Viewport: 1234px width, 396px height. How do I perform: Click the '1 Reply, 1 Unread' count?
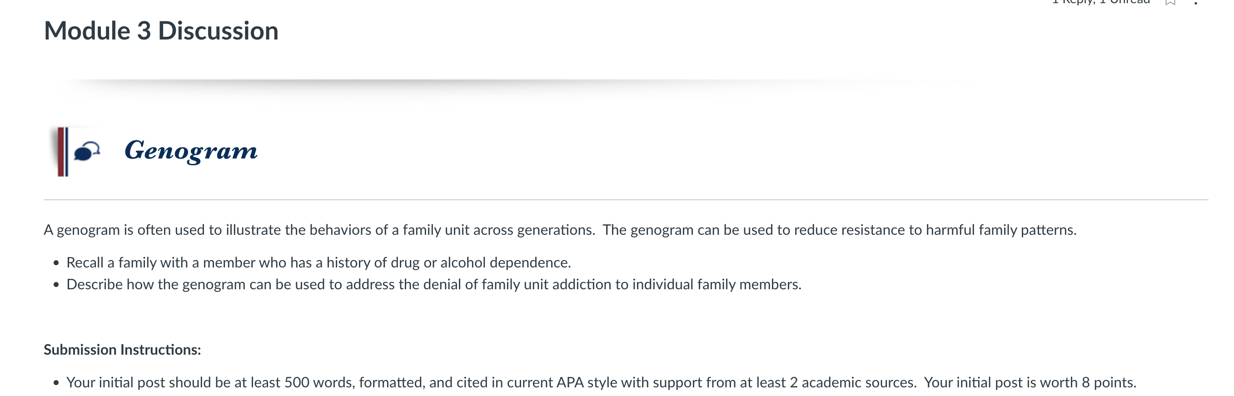(1101, 2)
